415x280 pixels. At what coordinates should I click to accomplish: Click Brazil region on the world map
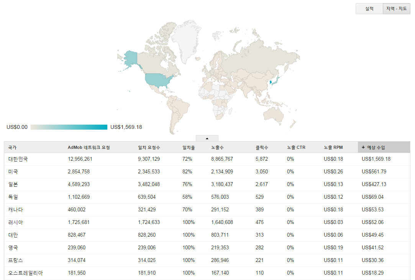pyautogui.click(x=181, y=107)
